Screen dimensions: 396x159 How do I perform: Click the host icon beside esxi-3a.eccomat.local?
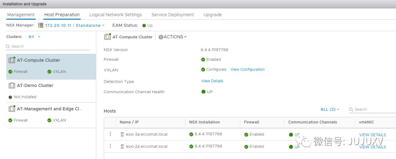point(122,134)
